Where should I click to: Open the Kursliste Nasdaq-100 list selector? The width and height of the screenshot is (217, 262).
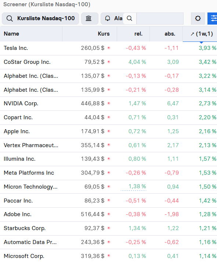coord(40,18)
